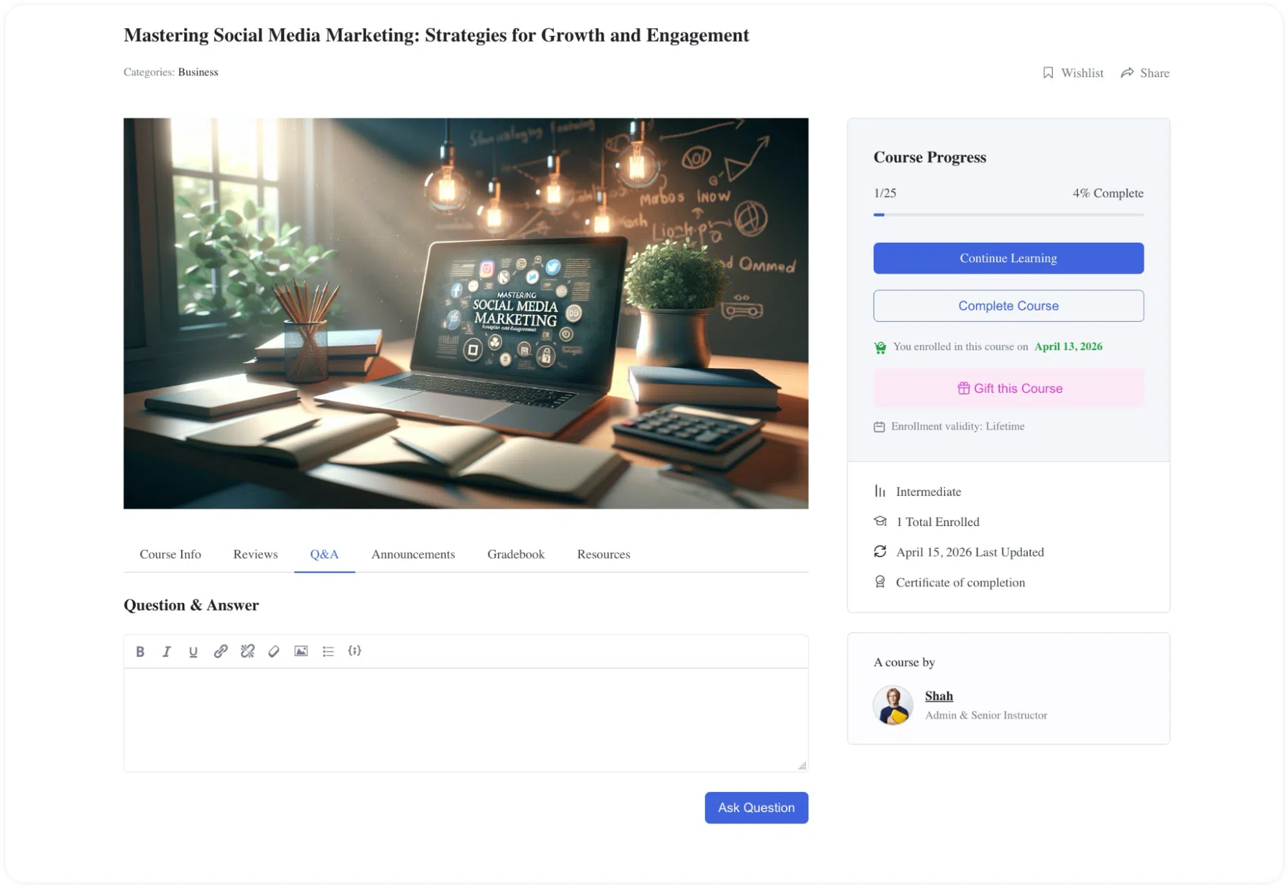Insert an image into the question
This screenshot has height=888, width=1288.
point(301,651)
